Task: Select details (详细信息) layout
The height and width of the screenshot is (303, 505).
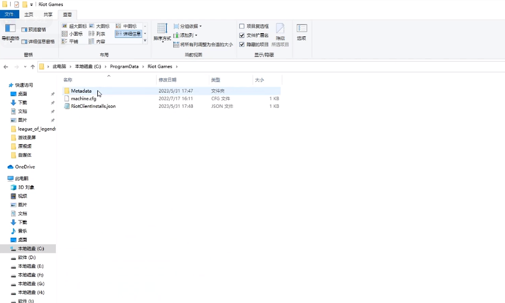Action: click(x=128, y=34)
